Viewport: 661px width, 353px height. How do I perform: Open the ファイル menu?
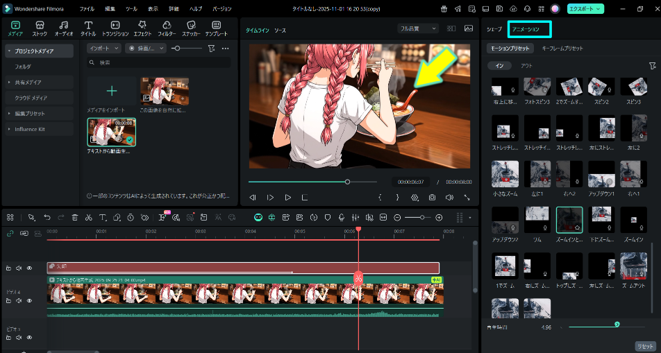tap(87, 9)
